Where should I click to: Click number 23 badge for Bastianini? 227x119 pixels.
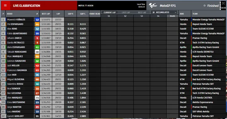coord(37,102)
